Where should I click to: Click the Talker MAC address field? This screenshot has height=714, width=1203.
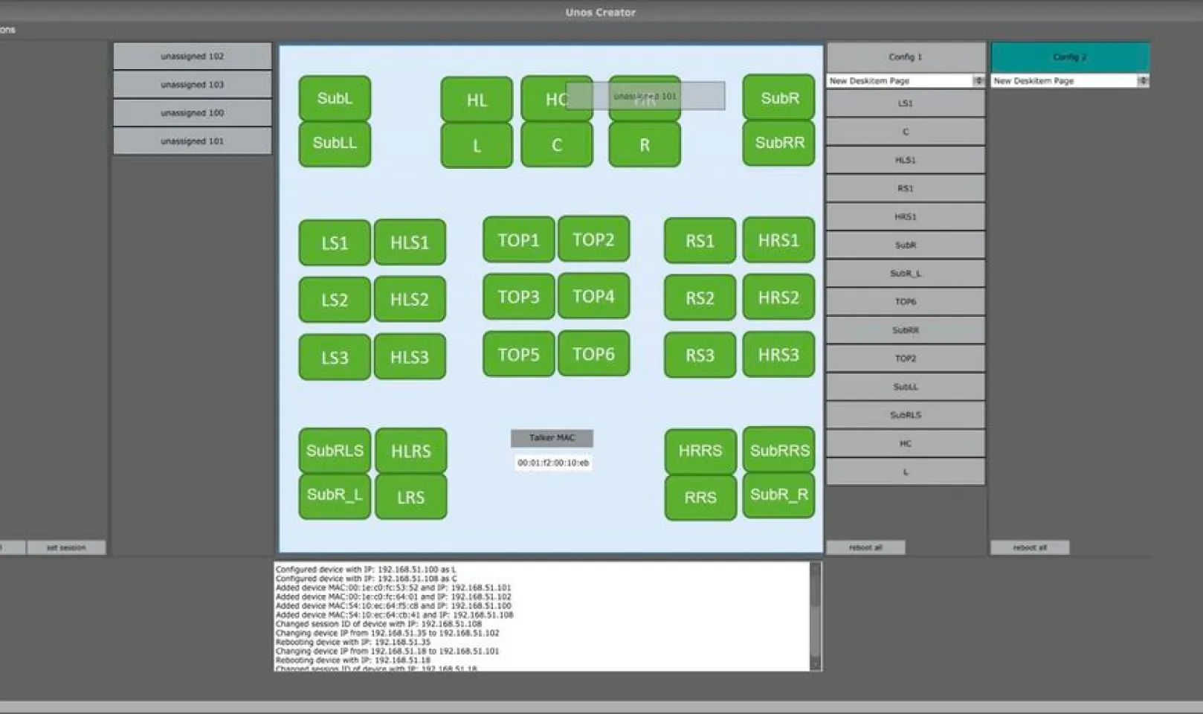[552, 463]
